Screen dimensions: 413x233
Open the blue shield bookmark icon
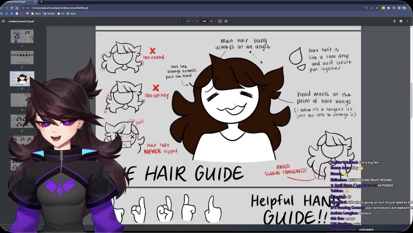coord(12,14)
